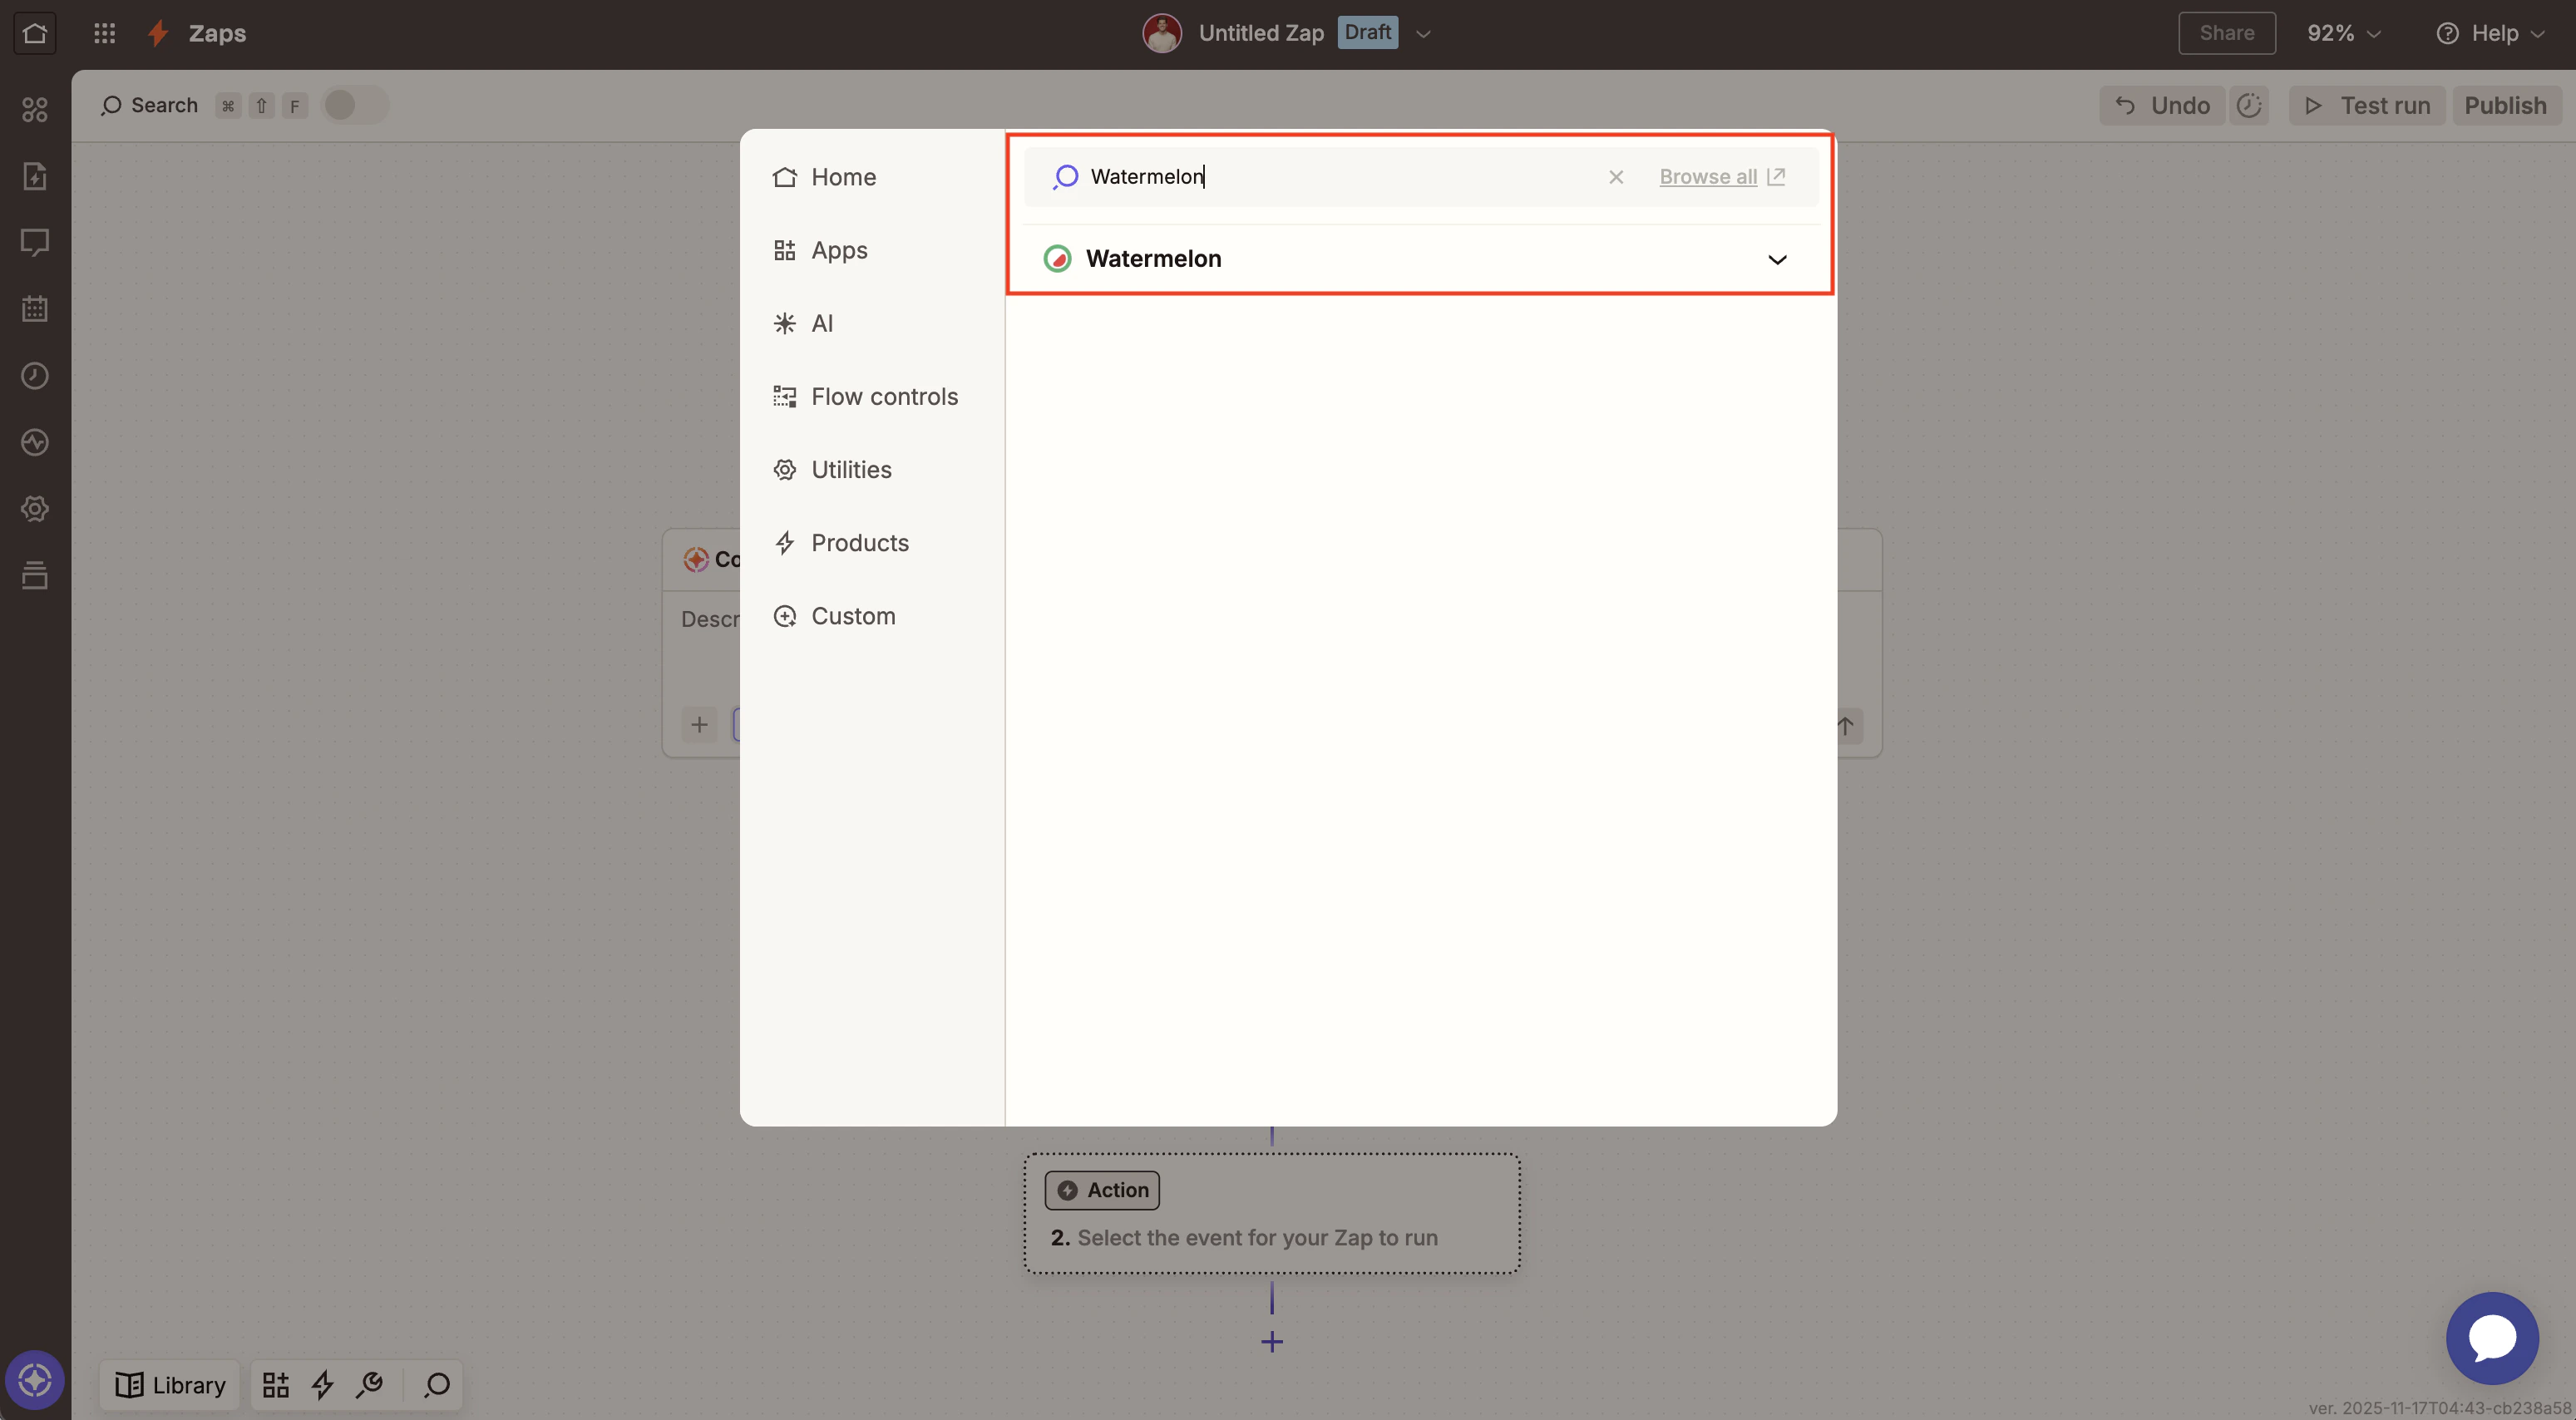Click the Publish button
The image size is (2576, 1420).
tap(2505, 105)
